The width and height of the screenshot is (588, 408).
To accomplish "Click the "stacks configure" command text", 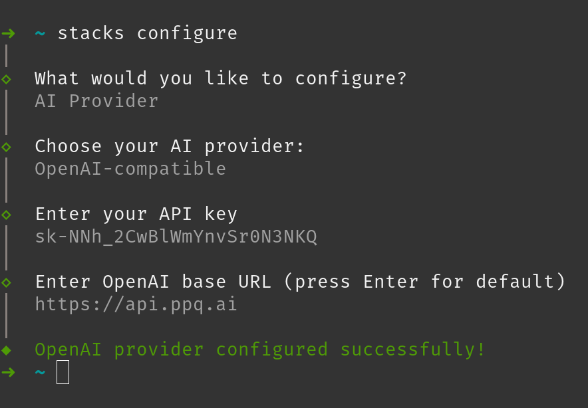I will (147, 33).
